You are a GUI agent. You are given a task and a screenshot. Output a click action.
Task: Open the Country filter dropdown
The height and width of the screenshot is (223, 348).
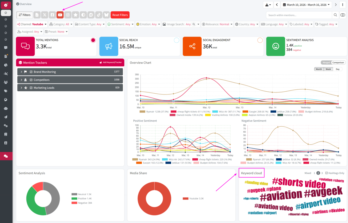(x=247, y=24)
